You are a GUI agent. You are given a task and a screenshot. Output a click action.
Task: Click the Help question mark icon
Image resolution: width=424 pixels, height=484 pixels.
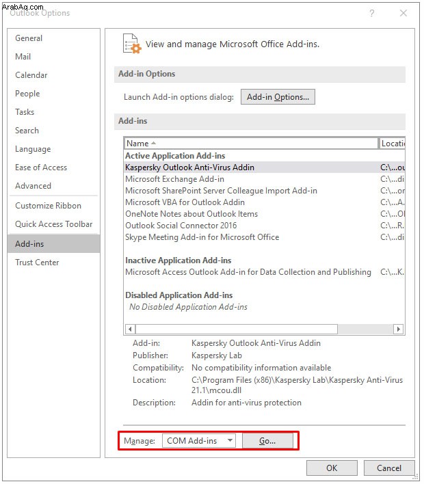click(x=372, y=13)
